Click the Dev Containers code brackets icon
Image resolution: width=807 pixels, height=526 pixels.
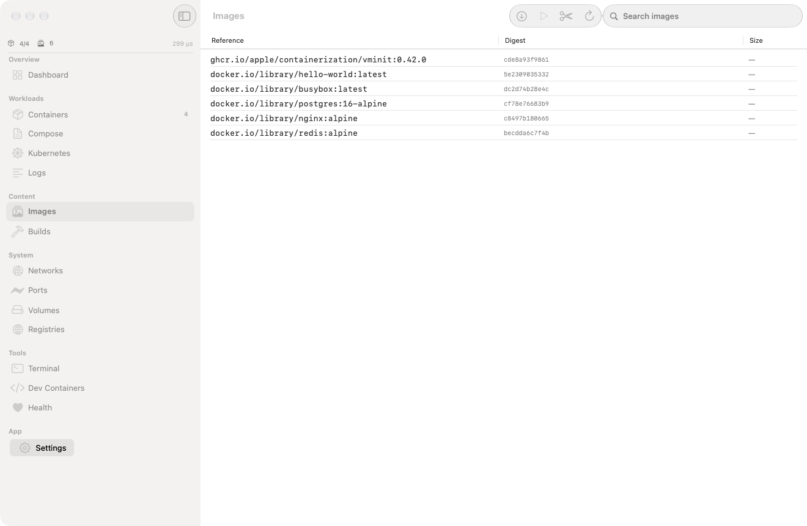pos(18,388)
